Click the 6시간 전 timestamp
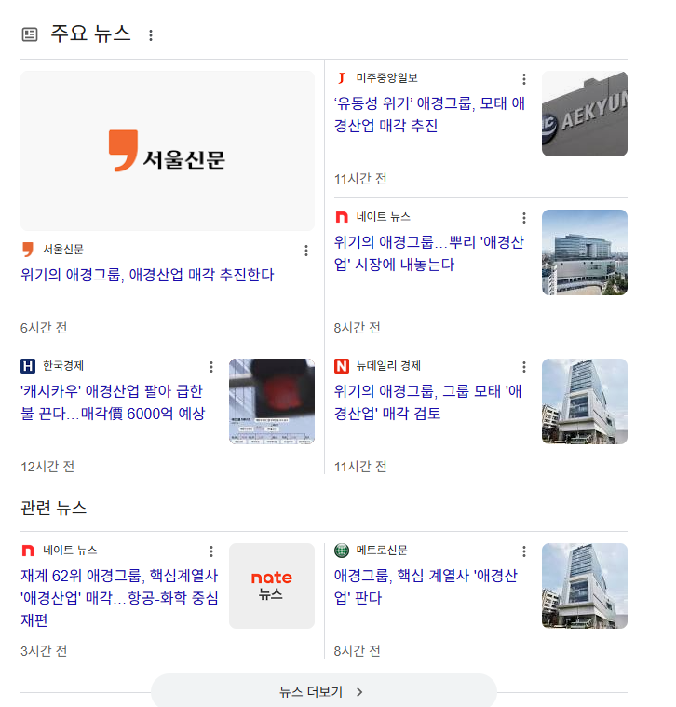This screenshot has width=676, height=707. (x=44, y=328)
